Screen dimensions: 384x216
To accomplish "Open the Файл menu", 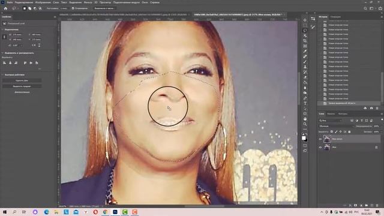I will click(10, 2).
